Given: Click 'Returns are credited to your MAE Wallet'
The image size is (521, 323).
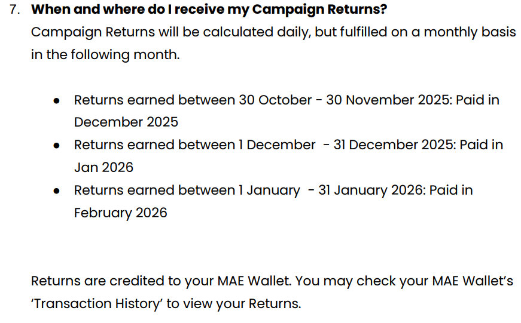Looking at the screenshot, I should 161,281.
